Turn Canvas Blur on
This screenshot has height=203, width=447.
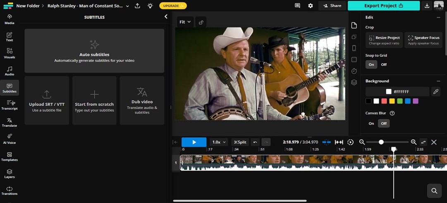371,123
